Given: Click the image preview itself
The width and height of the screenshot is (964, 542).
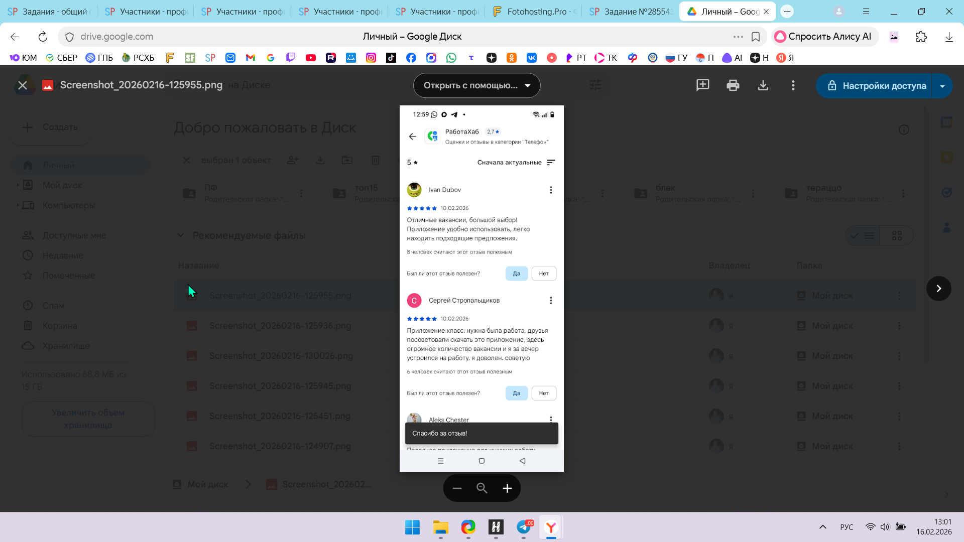Looking at the screenshot, I should tap(481, 288).
